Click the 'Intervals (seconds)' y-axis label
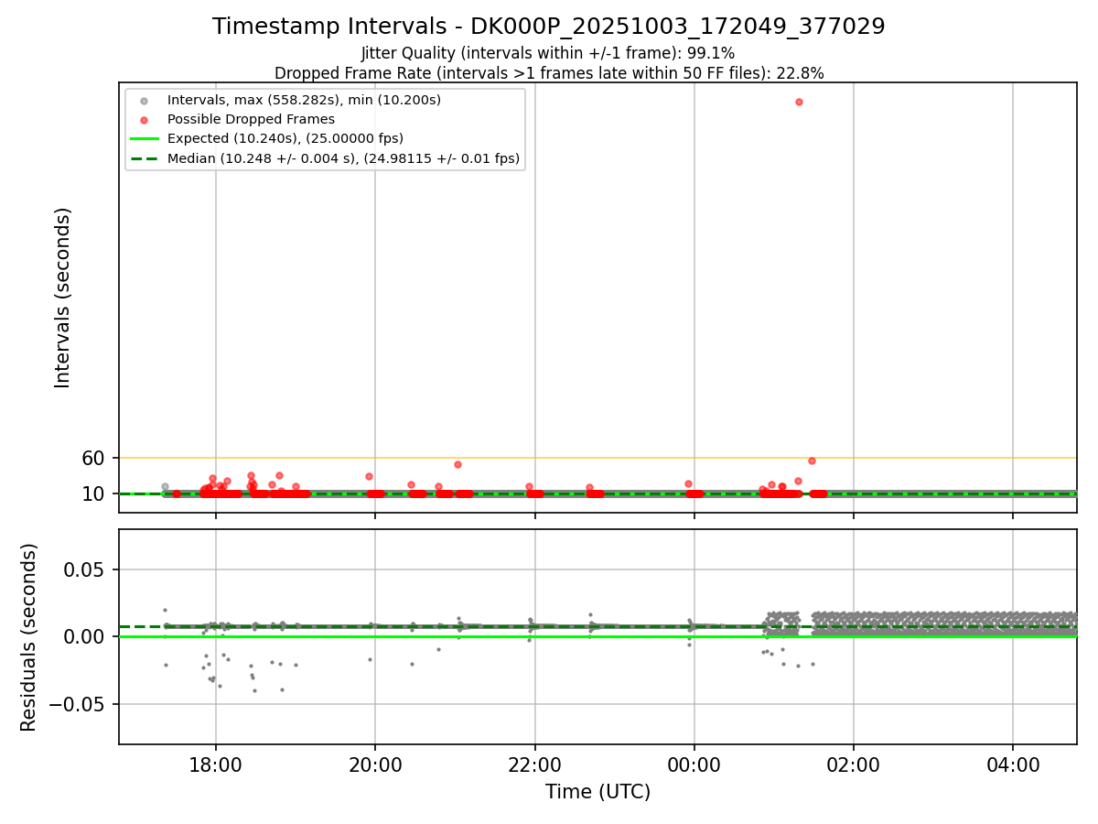This screenshot has width=1098, height=824. click(62, 298)
